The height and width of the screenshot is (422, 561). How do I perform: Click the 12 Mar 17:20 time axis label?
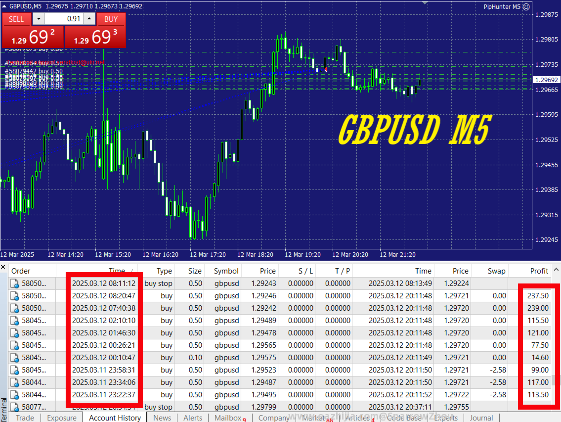coord(208,255)
